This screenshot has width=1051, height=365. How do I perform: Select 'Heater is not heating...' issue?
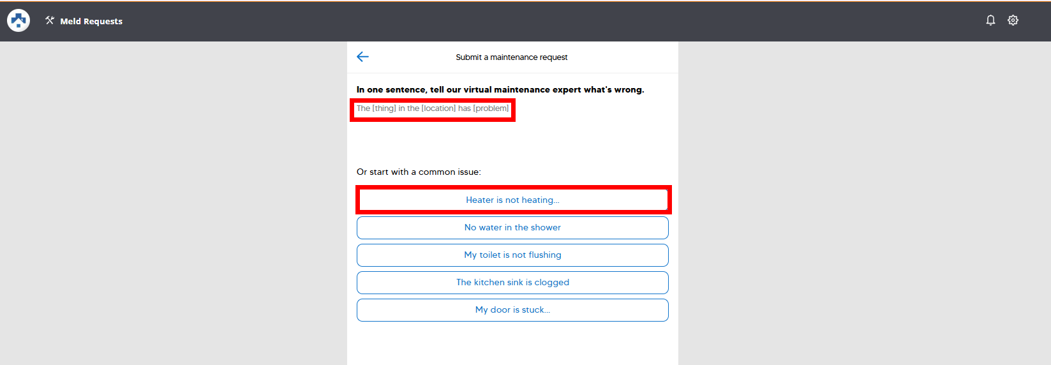point(512,200)
